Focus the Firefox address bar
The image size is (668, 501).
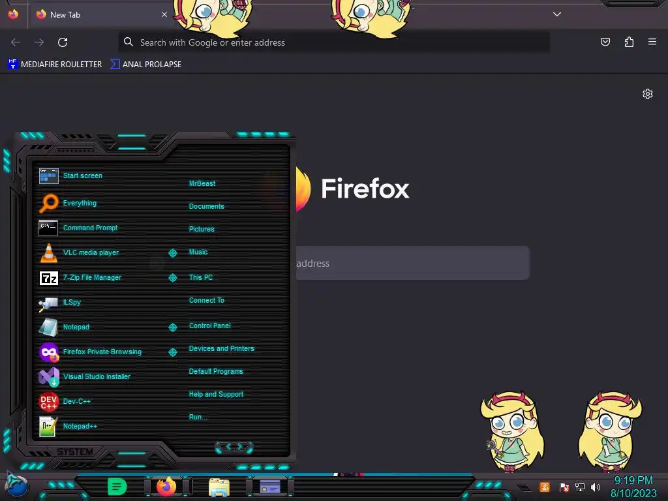point(334,42)
